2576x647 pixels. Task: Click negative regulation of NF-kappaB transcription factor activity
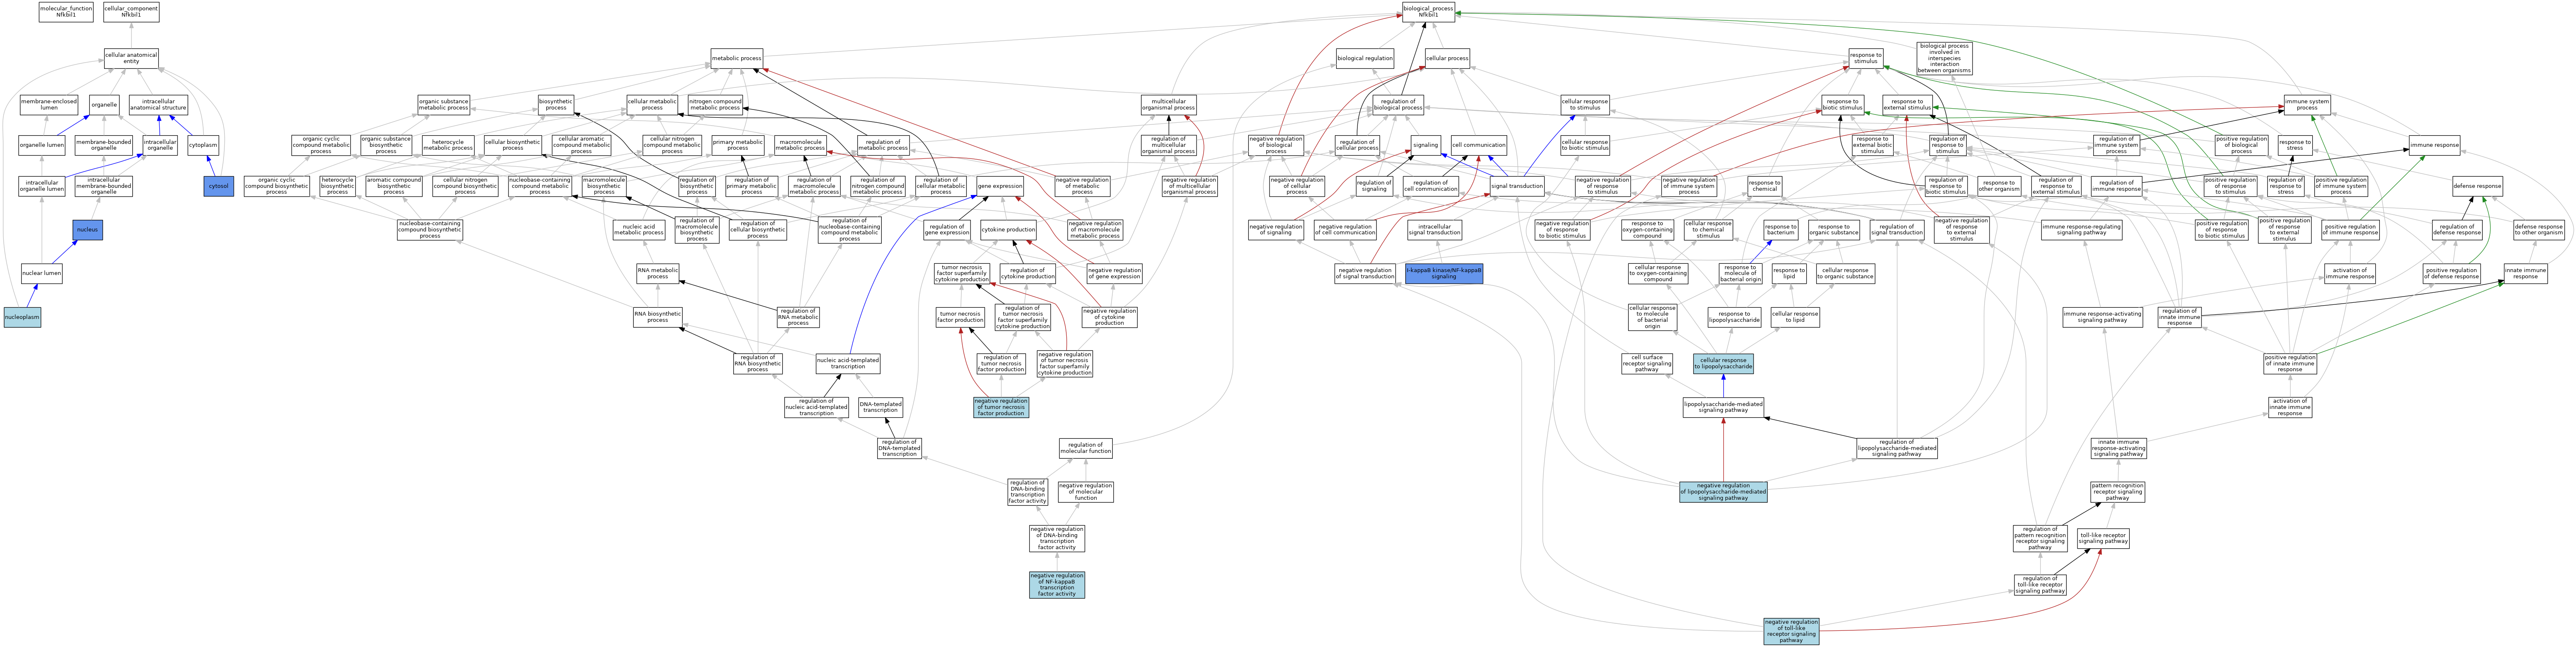[1057, 585]
